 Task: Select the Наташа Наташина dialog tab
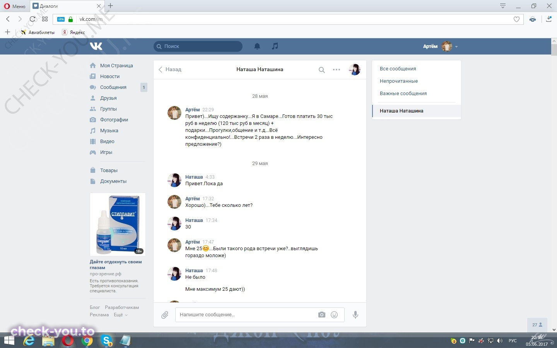click(x=417, y=111)
